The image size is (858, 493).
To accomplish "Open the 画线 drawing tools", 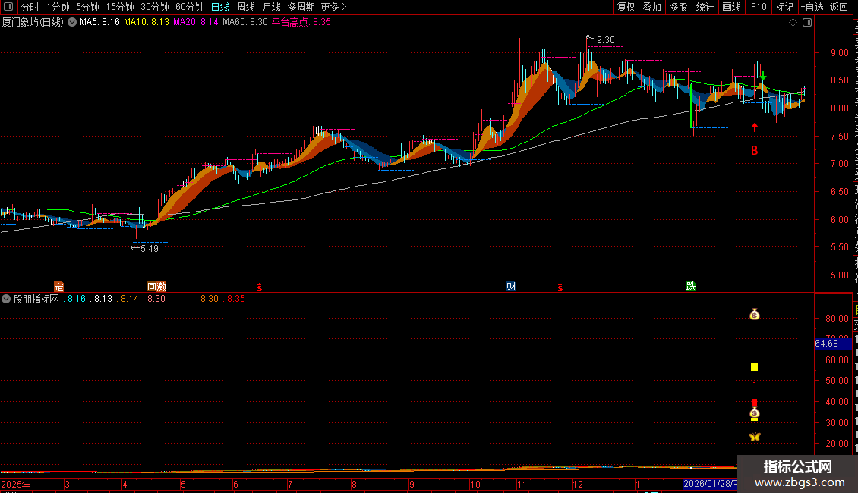I will pyautogui.click(x=732, y=7).
